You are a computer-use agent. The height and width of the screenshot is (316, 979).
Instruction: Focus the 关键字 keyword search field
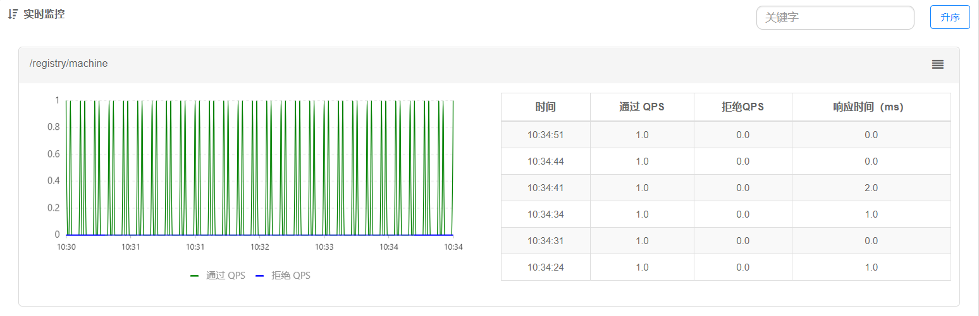click(834, 18)
